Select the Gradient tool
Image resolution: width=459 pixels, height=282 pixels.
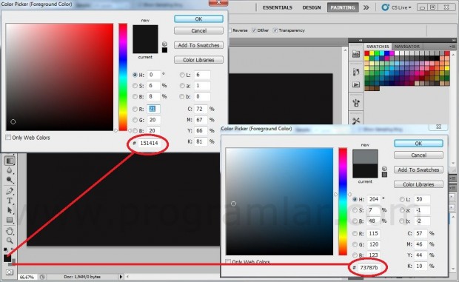click(x=10, y=161)
